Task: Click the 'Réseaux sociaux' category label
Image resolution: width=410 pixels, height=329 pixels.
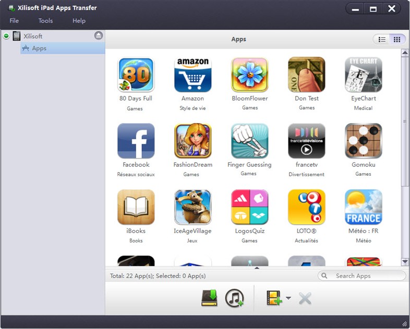Action: (136, 174)
